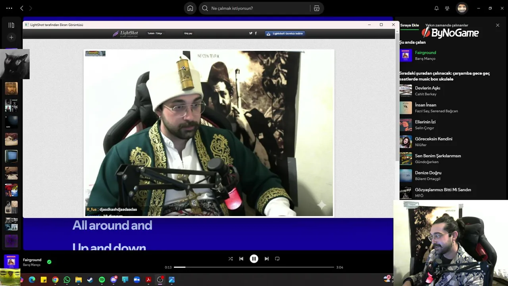The image size is (508, 286).
Task: Skip to previous track
Action: tap(241, 259)
